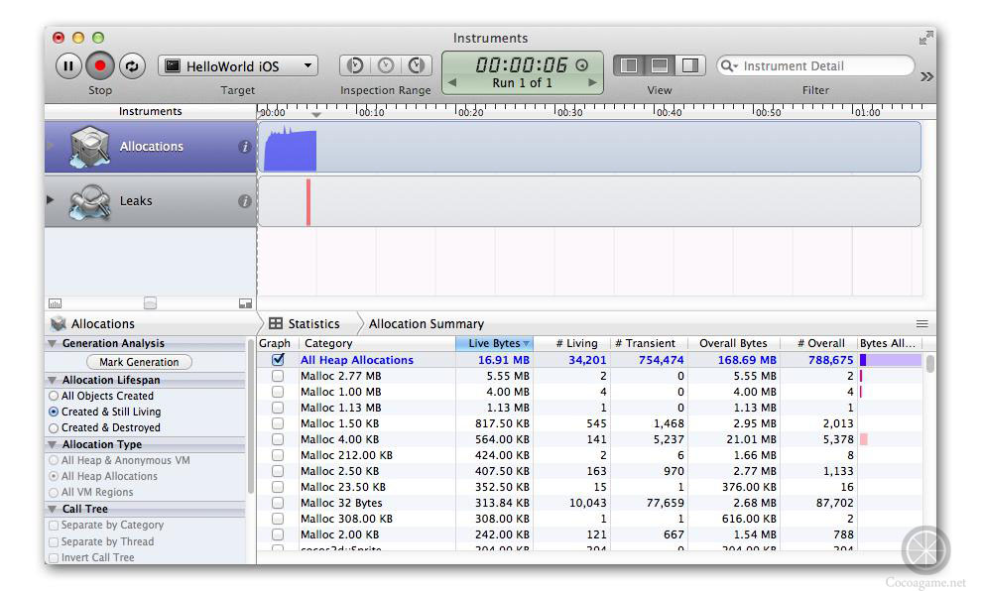
Task: Open the filter search magnifier dropdown
Action: [x=729, y=65]
